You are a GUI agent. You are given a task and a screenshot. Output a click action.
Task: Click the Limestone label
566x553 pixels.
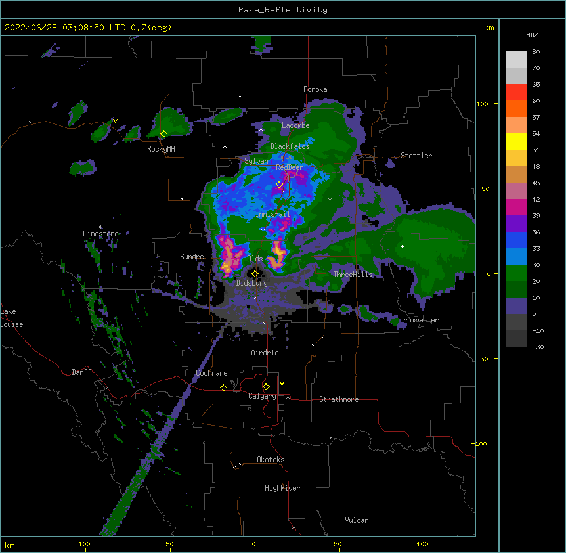[x=100, y=234]
